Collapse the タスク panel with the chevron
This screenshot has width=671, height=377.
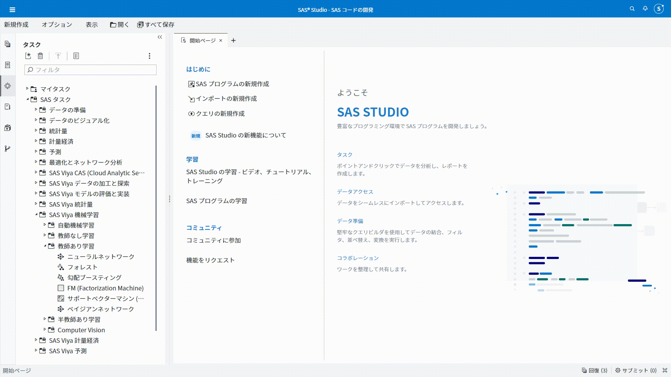160,37
